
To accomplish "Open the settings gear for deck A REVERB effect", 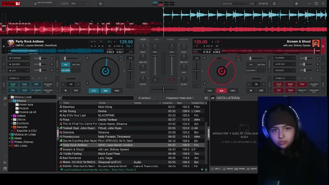I will coord(51,64).
